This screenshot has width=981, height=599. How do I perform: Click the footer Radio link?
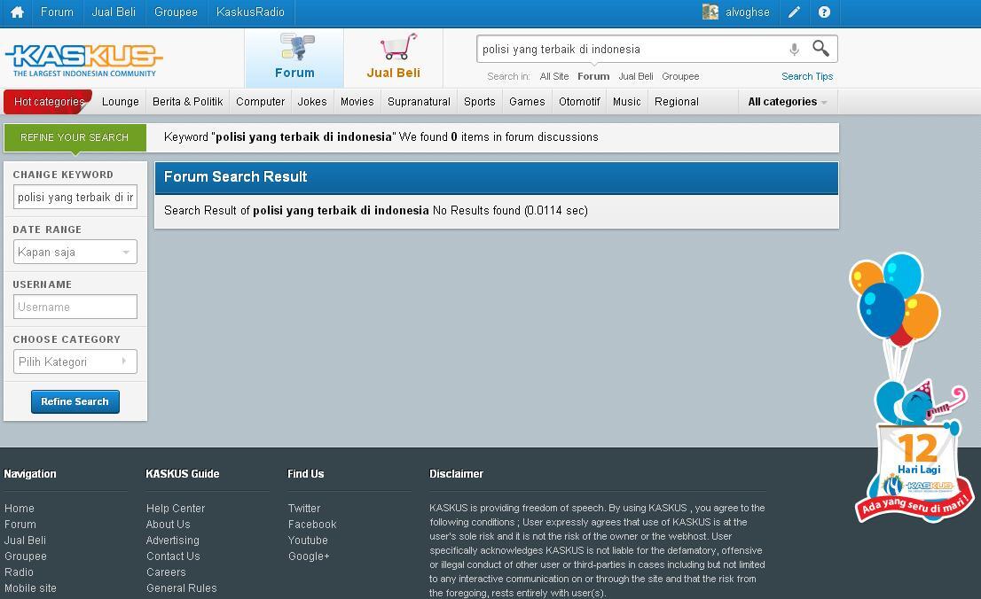pos(19,572)
